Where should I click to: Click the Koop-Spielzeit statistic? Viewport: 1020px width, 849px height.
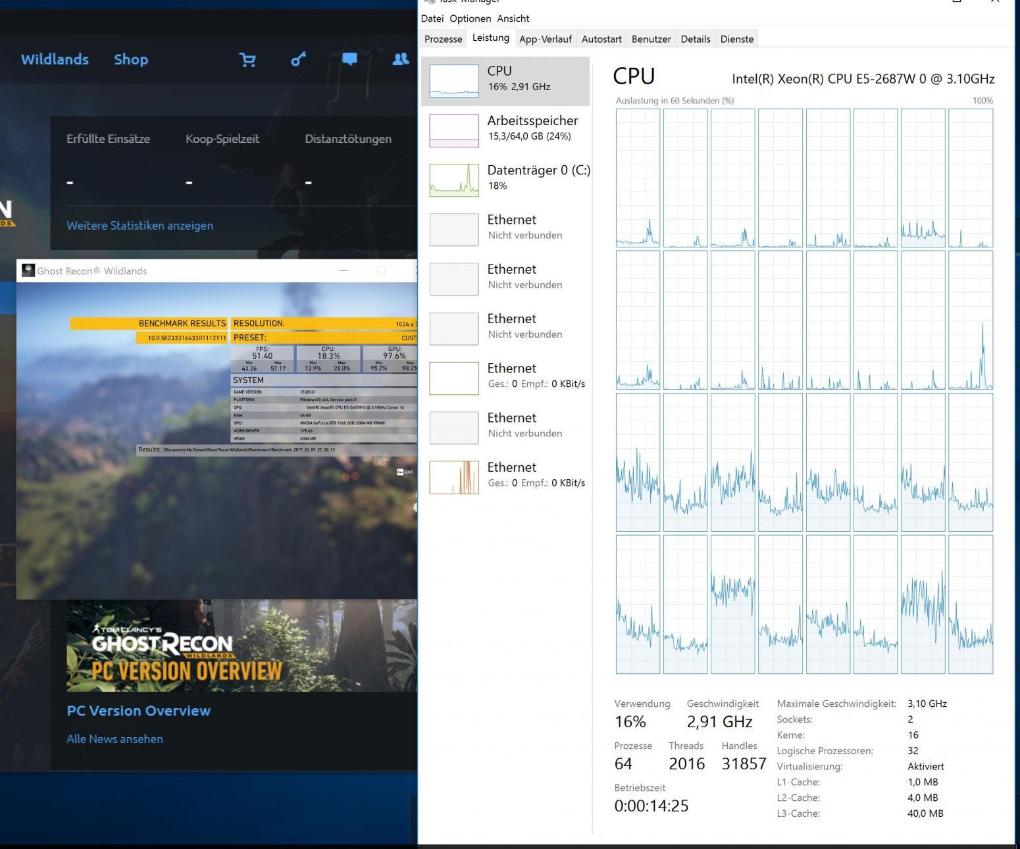tap(222, 139)
